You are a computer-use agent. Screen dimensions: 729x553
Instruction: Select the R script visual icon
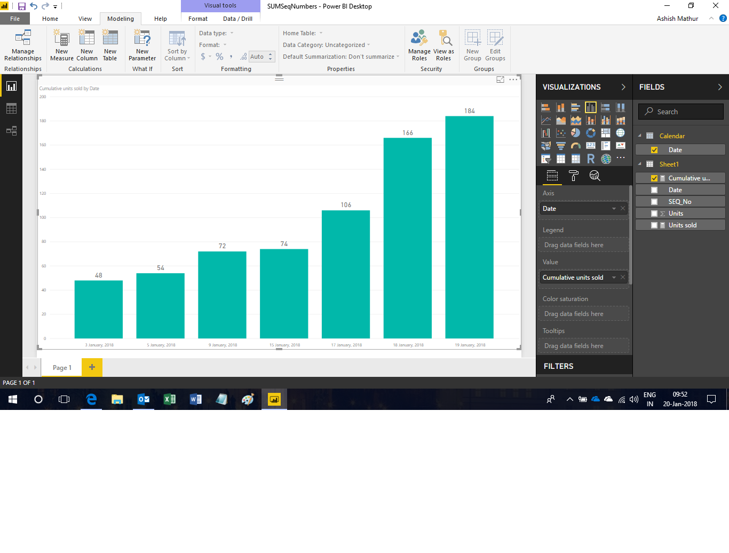591,159
